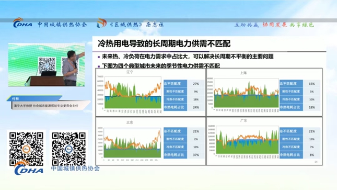Click the 总不匹配度 27% cell for 辽宁

pos(184,84)
